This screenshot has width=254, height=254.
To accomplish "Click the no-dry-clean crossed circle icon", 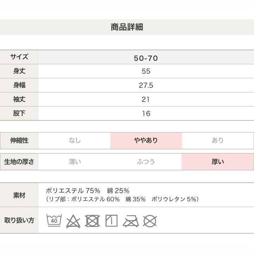I will [x=150, y=221].
